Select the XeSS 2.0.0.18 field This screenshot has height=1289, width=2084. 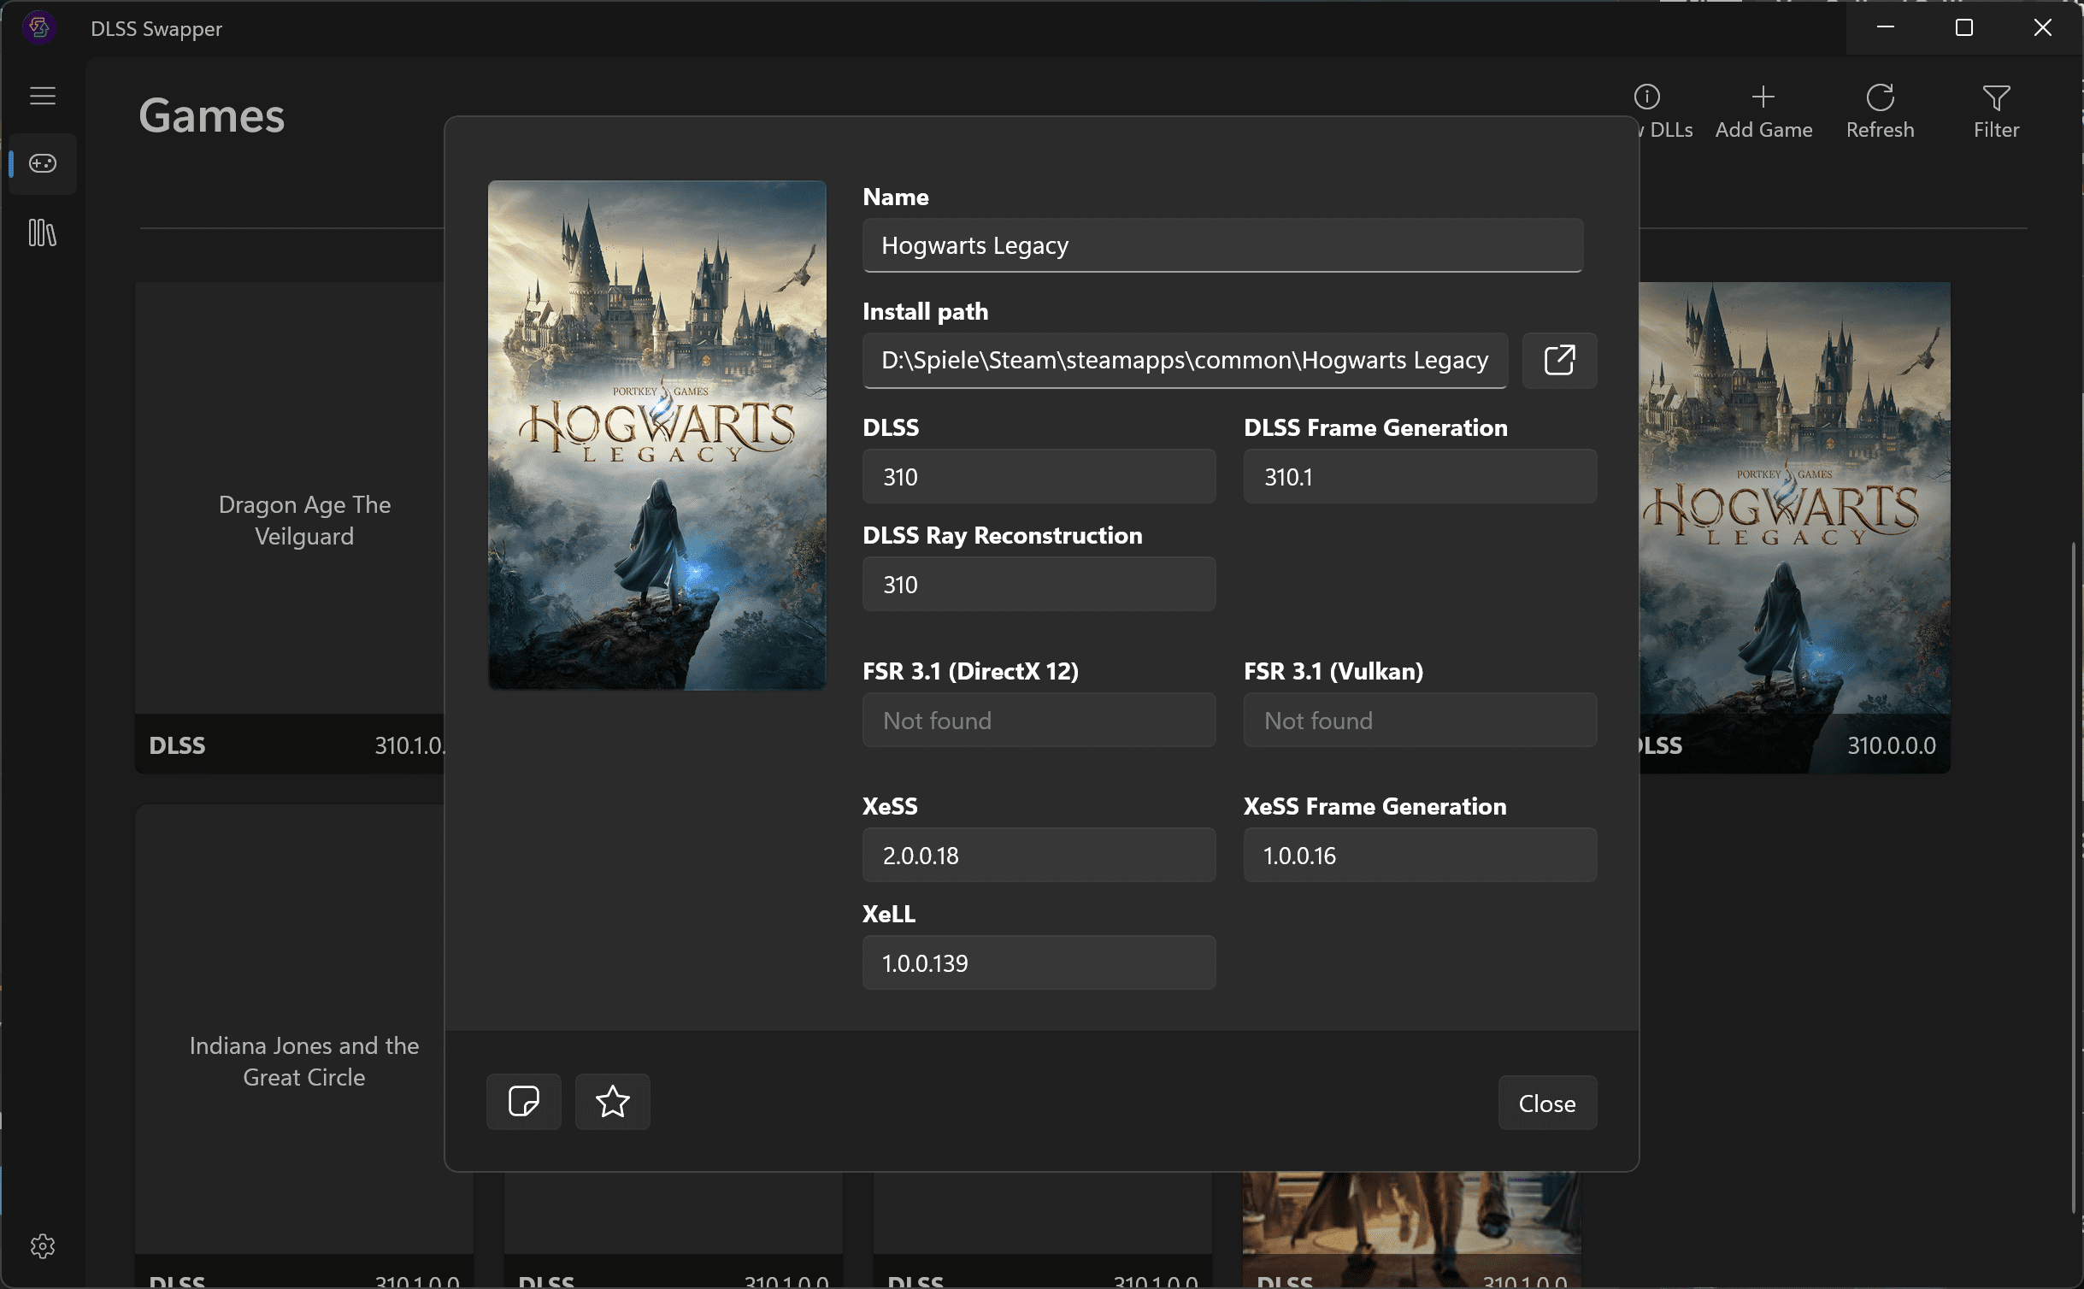click(1039, 855)
